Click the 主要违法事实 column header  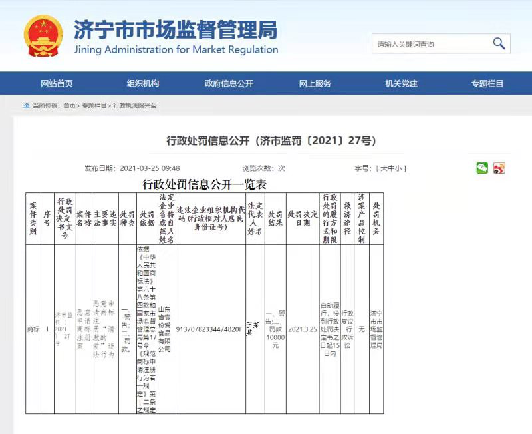tap(105, 218)
